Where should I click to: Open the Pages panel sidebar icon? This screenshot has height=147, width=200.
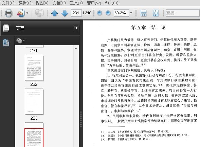coord(6,28)
